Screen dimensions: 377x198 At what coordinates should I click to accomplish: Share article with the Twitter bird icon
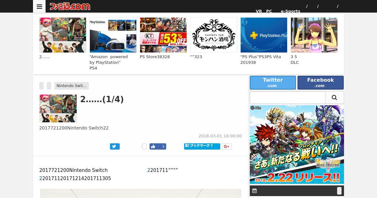(x=115, y=146)
